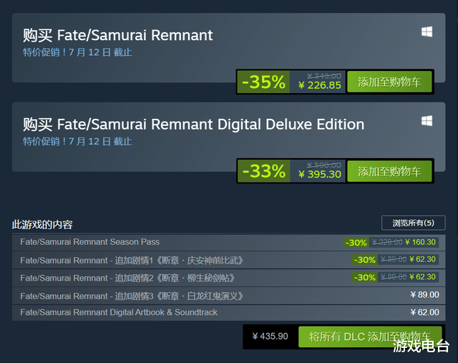Click the -33% discount badge
458x363 pixels.
(x=263, y=171)
